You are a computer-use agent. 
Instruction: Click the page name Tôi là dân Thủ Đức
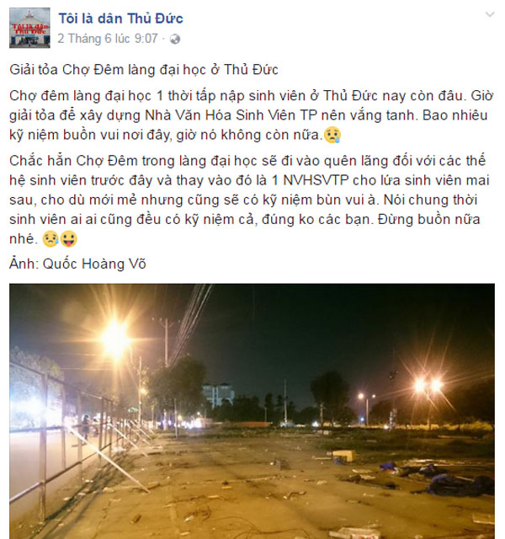[120, 19]
